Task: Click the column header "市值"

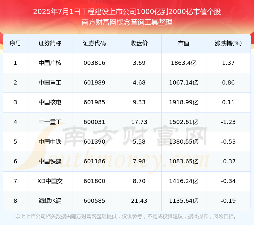Action: point(184,43)
